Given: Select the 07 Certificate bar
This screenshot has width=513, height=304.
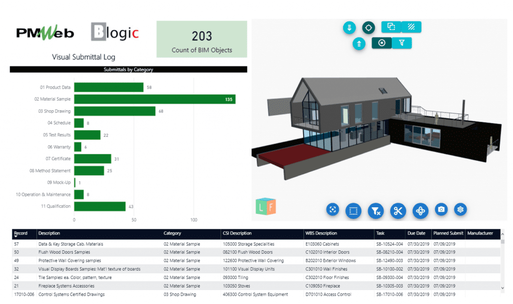Looking at the screenshot, I should pyautogui.click(x=93, y=159).
